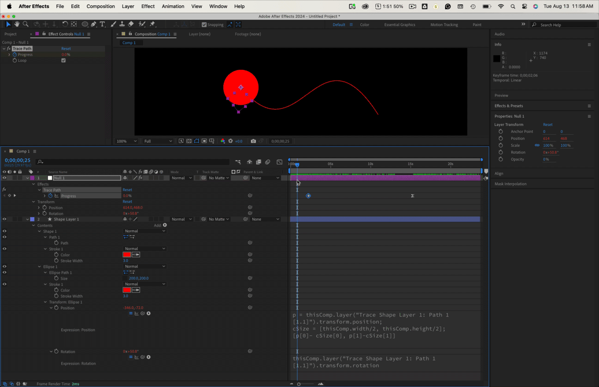
Task: Select the Zoom tool magnifier
Action: point(25,24)
